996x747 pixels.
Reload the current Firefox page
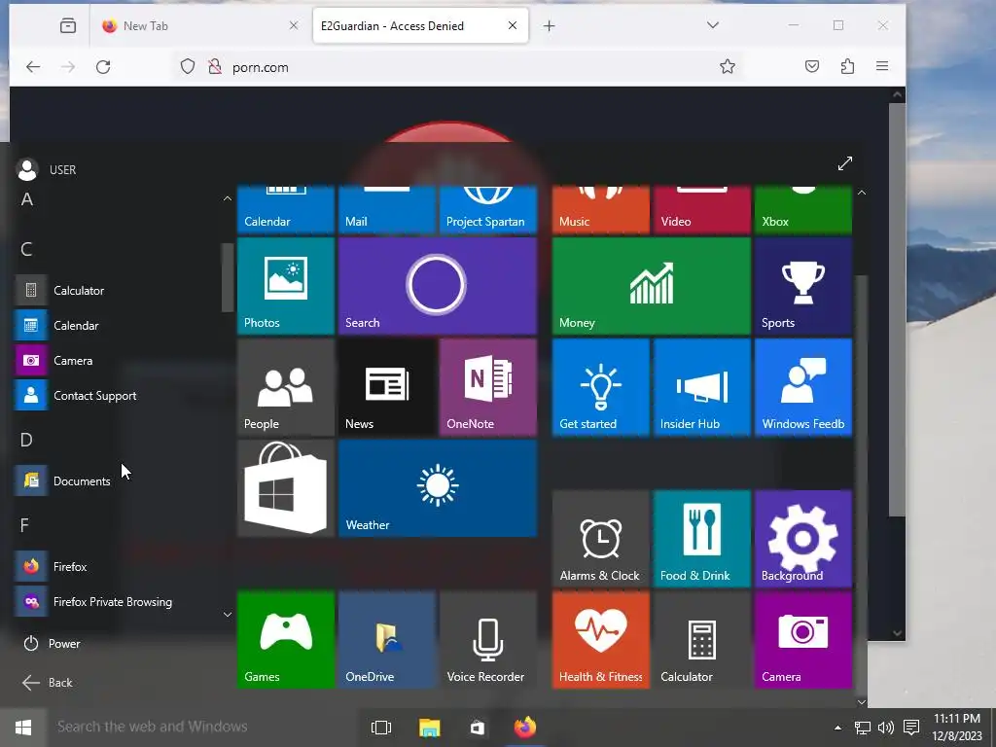point(103,67)
